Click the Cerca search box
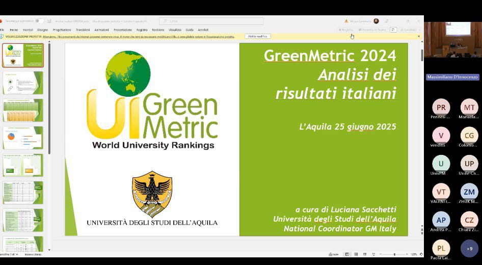 [x=211, y=21]
